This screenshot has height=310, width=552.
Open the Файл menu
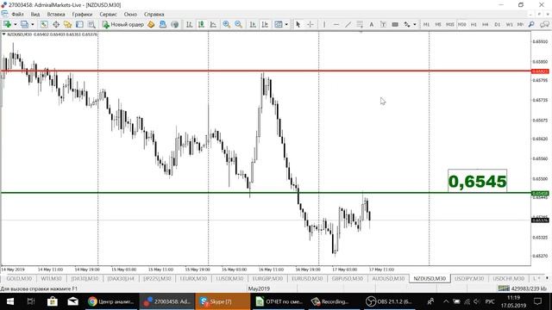tap(17, 15)
